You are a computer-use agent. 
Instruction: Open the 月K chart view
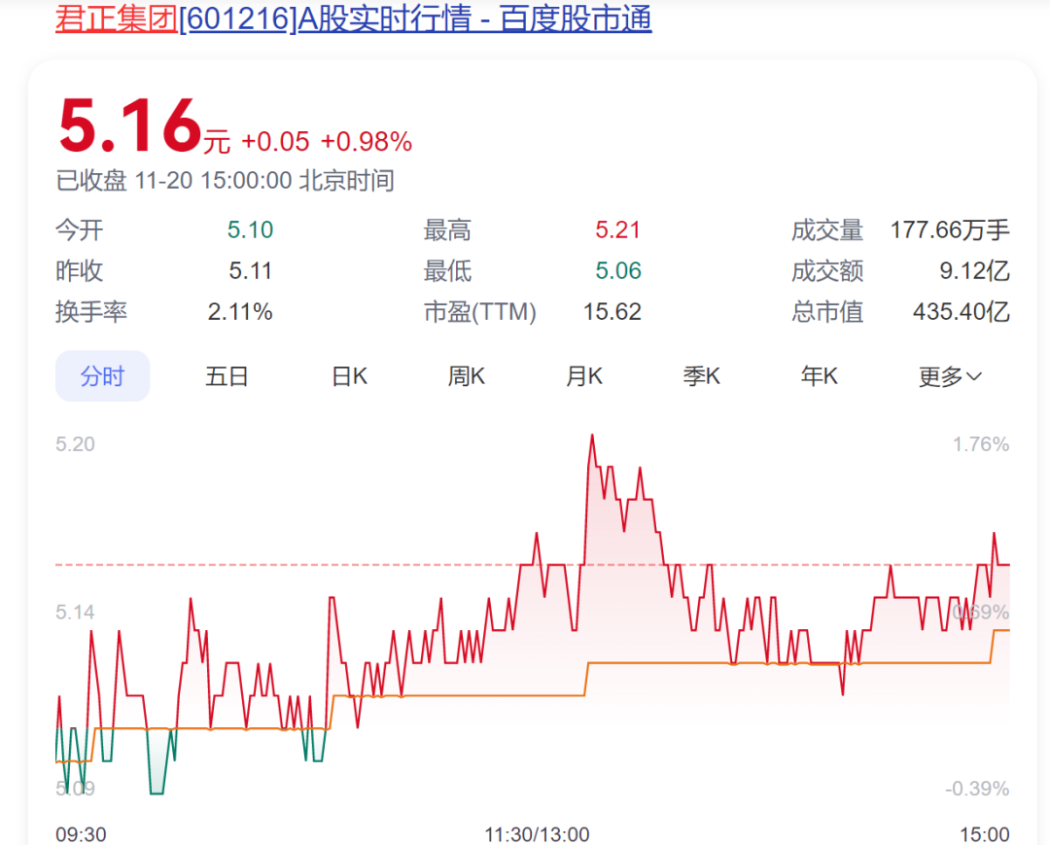tap(583, 376)
